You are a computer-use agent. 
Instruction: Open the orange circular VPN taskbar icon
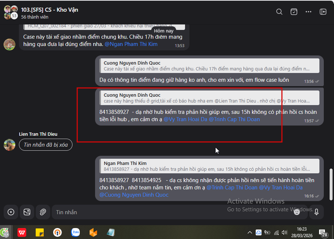[x=57, y=232]
